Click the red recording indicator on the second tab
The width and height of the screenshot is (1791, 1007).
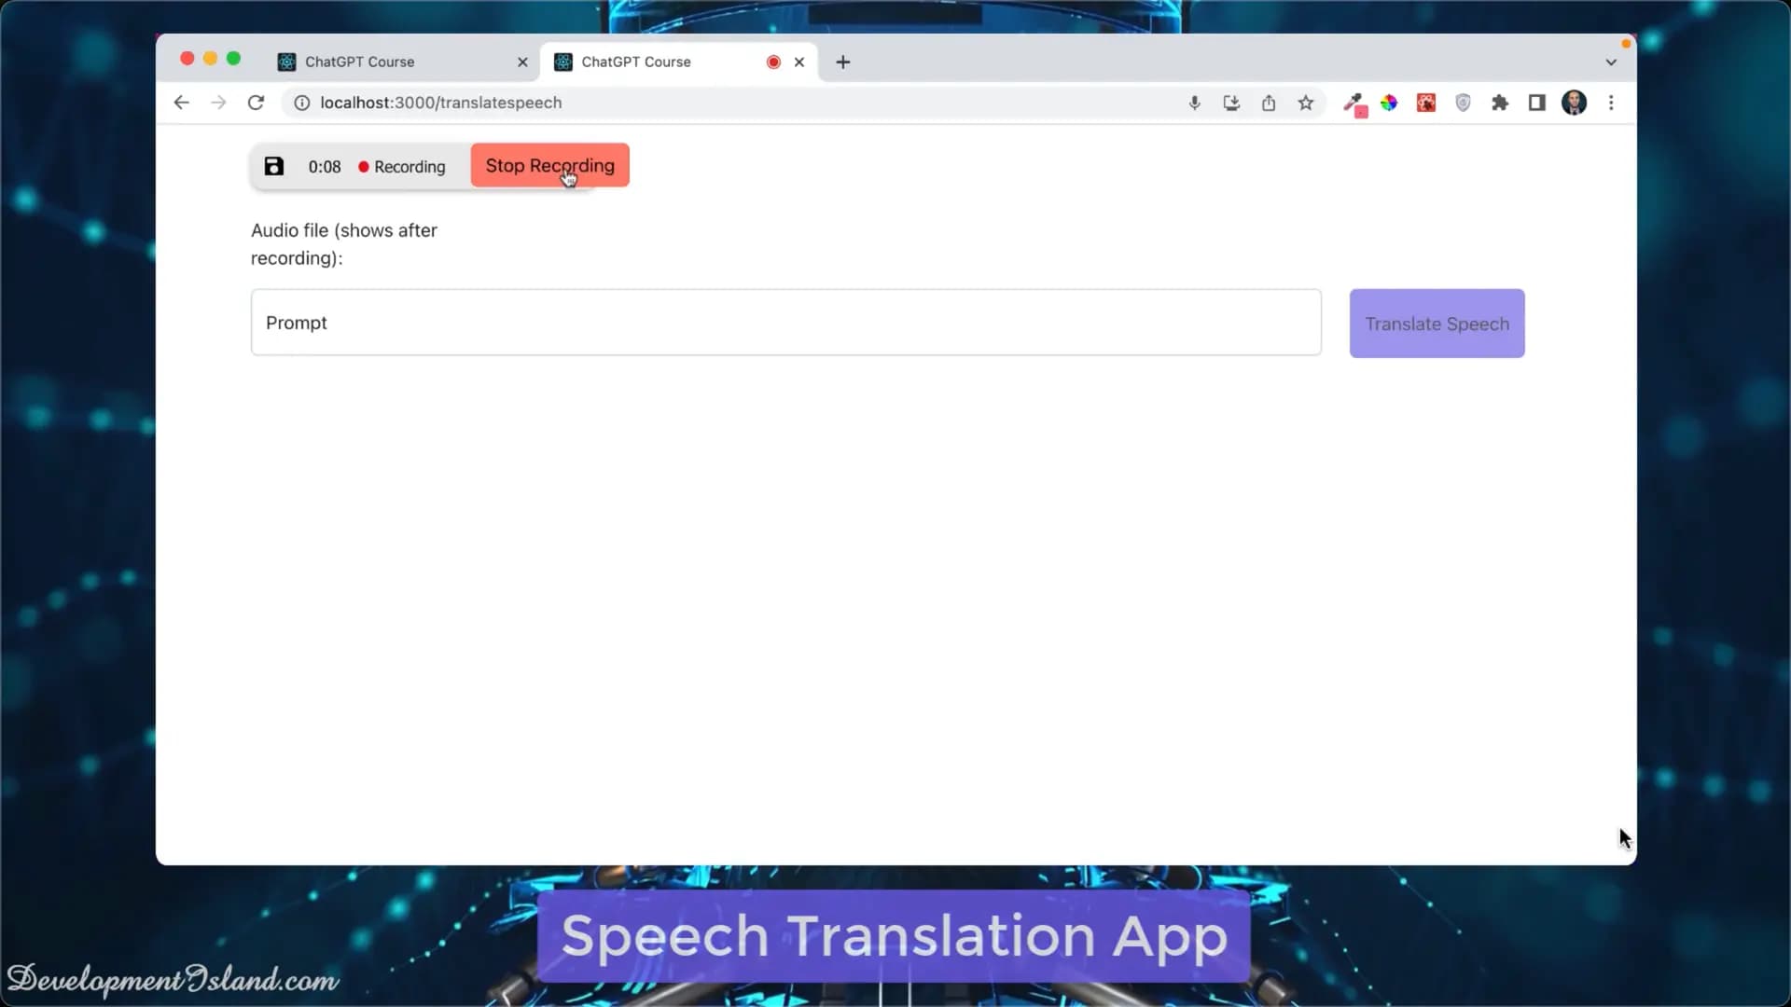pos(772,62)
